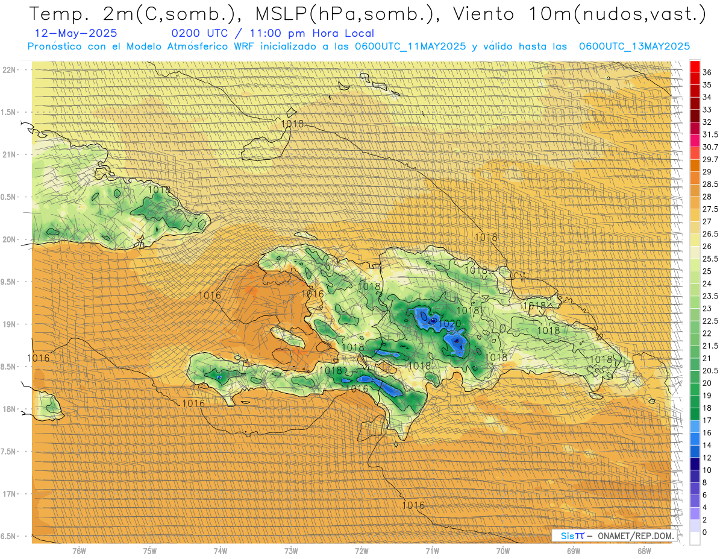723x559 pixels.
Task: Click the legend value '34'
Action: coord(707,97)
